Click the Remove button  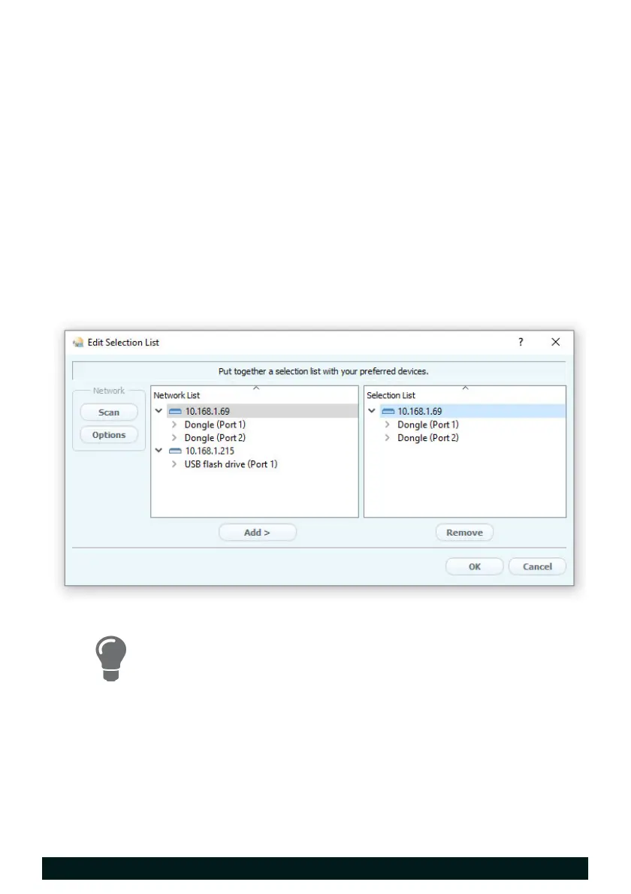pos(464,533)
